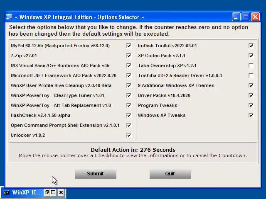
Task: Click the 'Program Tweaks' label text
Action: pos(158,105)
